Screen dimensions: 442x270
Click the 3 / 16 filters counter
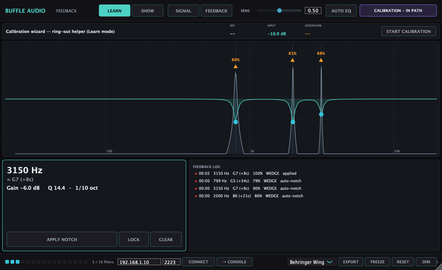(x=103, y=262)
